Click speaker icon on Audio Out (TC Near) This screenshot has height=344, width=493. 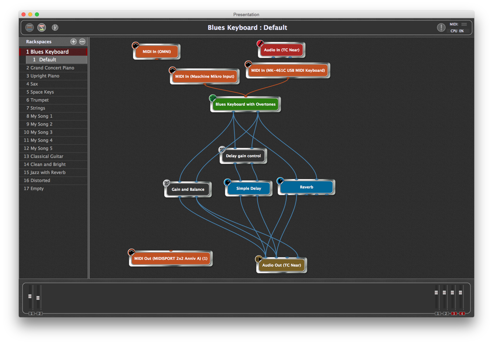(x=259, y=259)
